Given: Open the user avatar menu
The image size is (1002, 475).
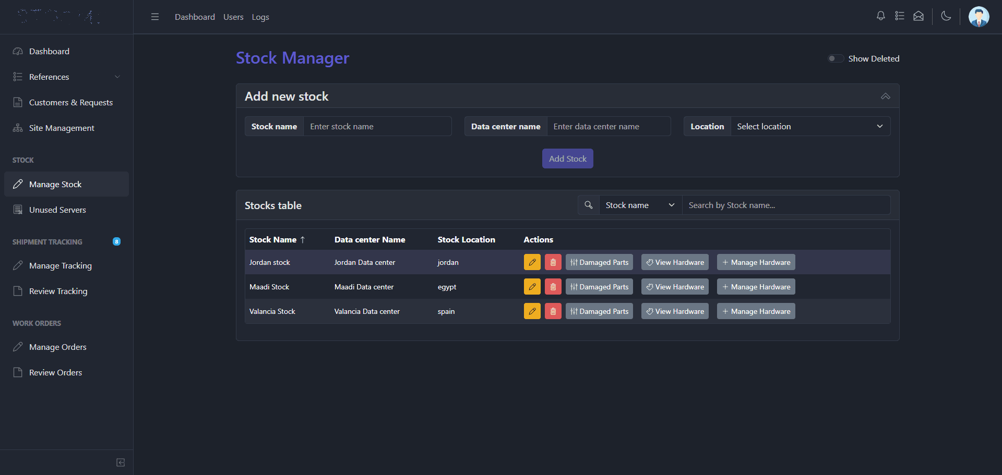Looking at the screenshot, I should click(x=979, y=17).
